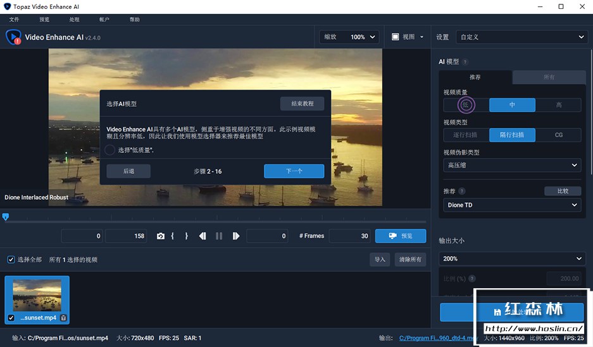Click the start frame field showing 0
593x347 pixels.
coord(82,236)
